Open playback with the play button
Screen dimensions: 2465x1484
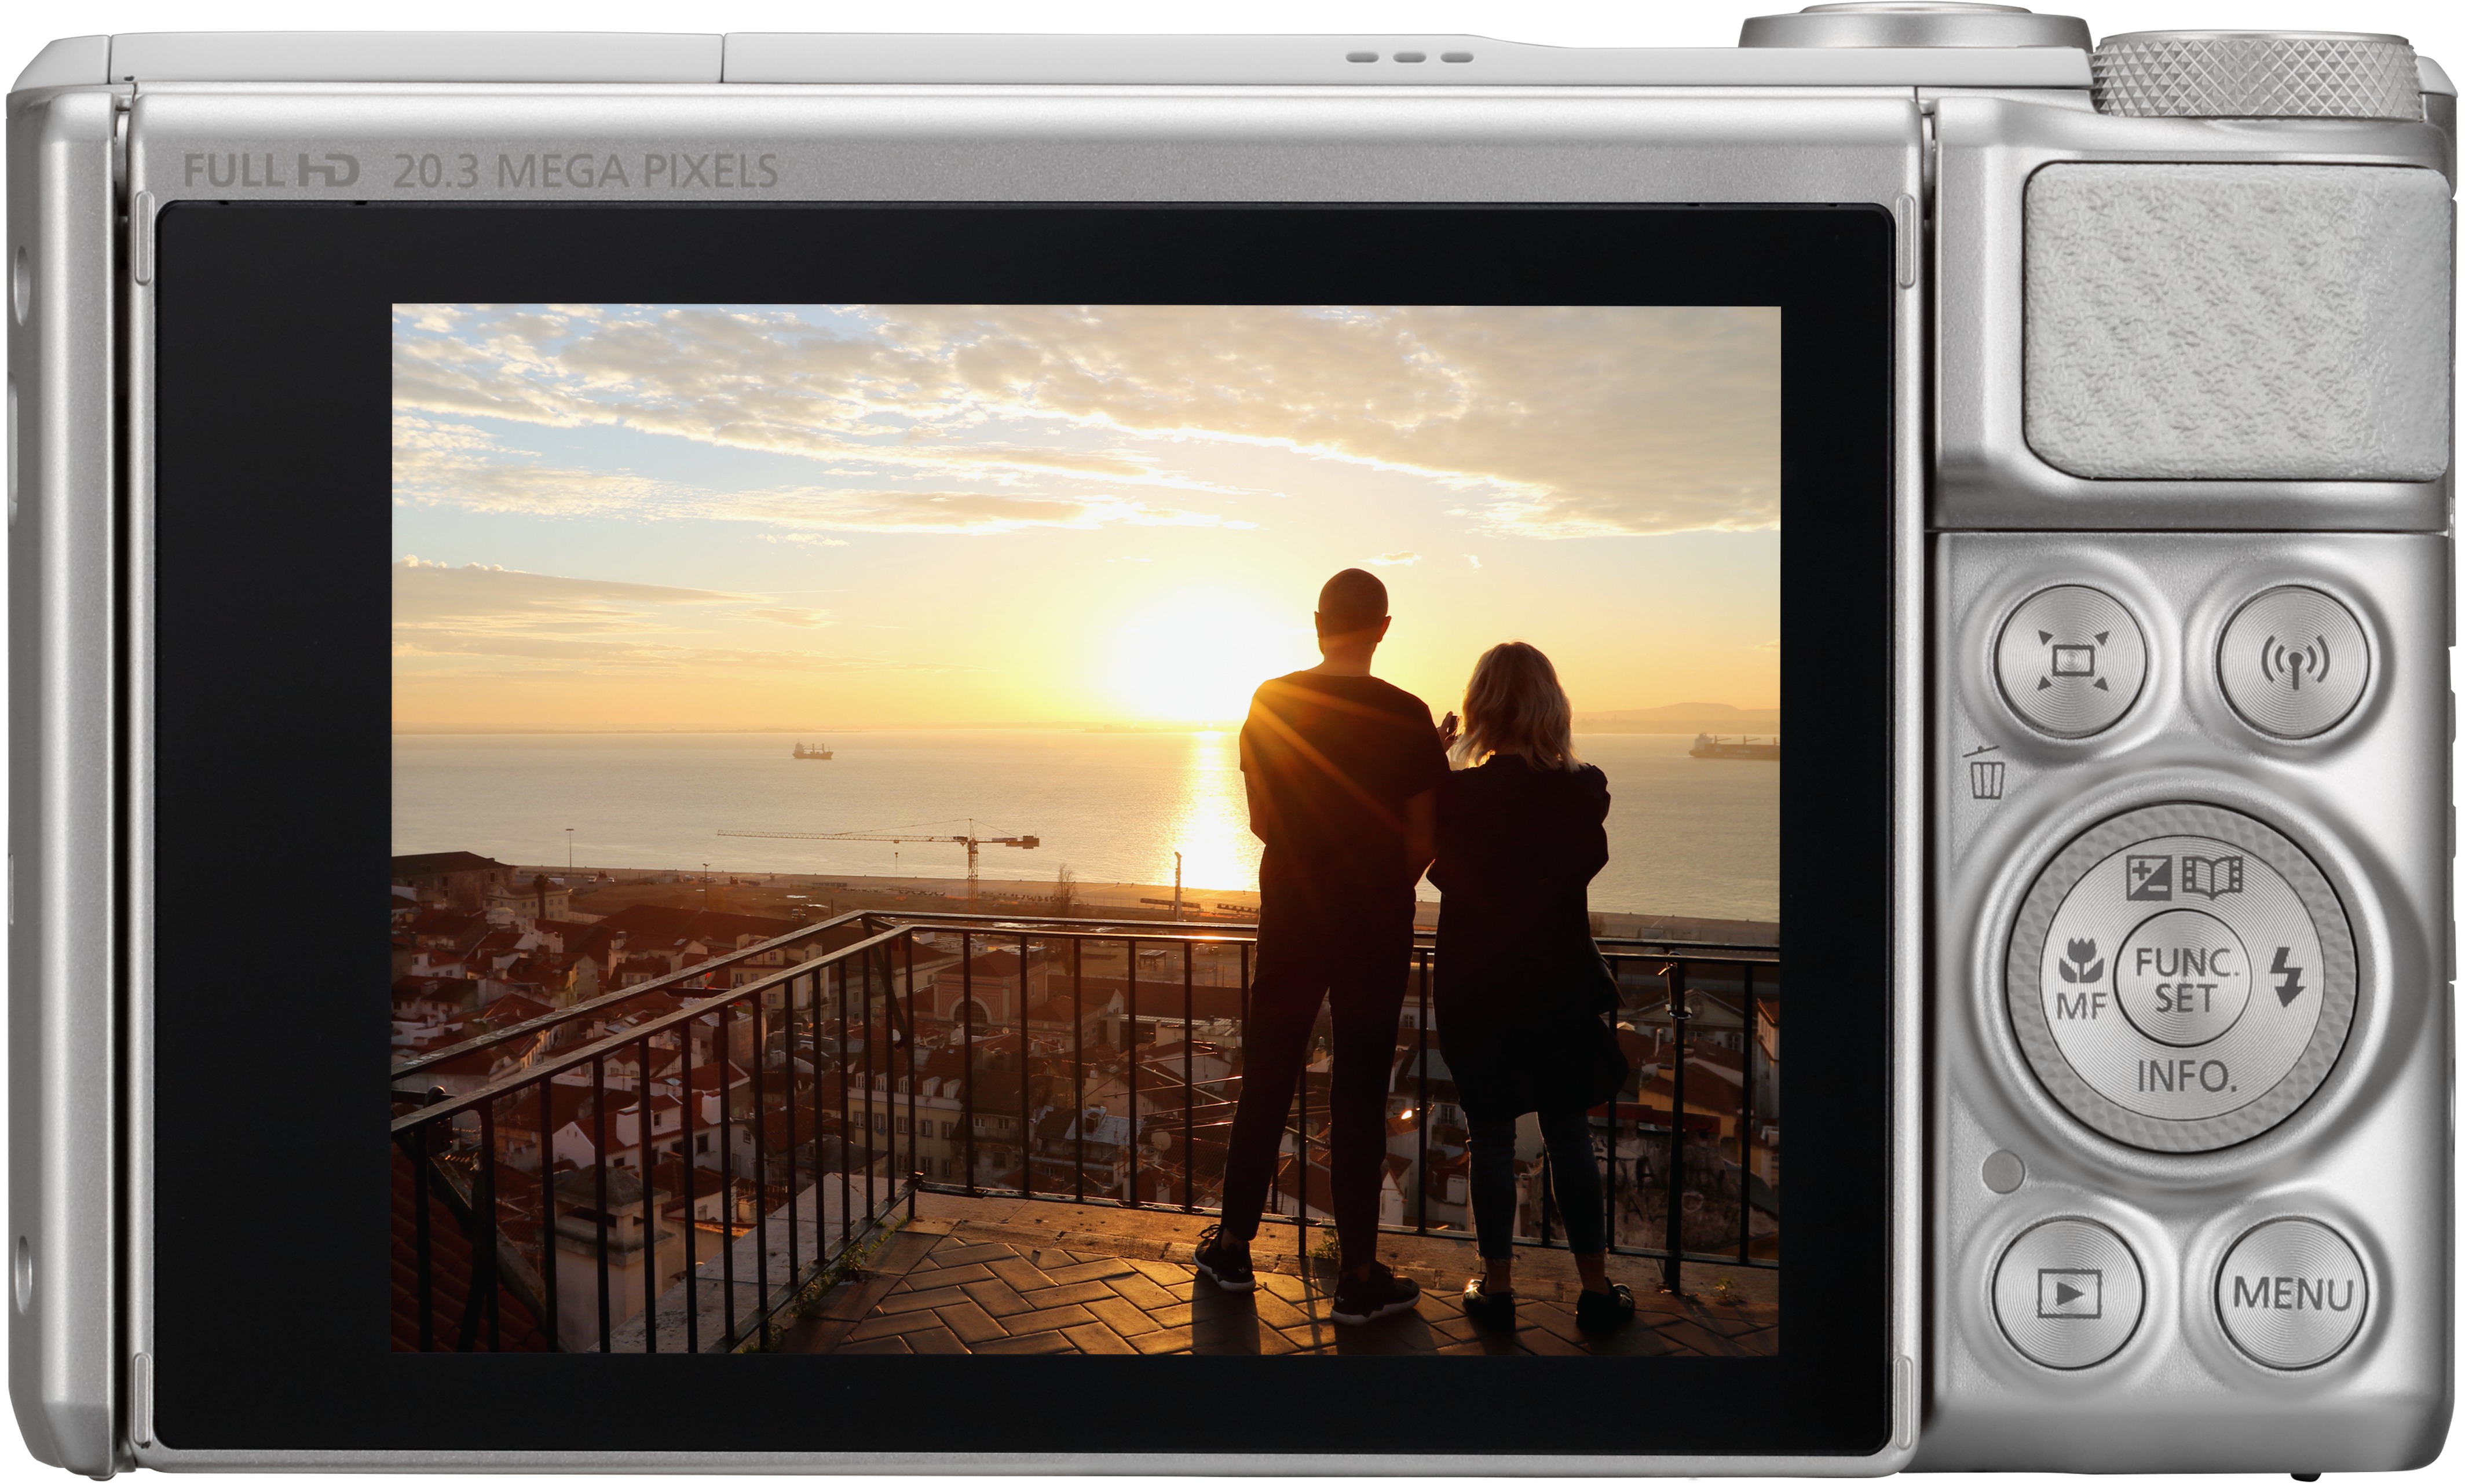[x=2067, y=1294]
